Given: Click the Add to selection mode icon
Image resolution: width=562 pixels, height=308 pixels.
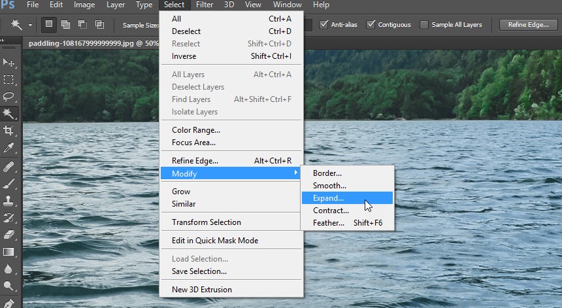Looking at the screenshot, I should pos(66,25).
